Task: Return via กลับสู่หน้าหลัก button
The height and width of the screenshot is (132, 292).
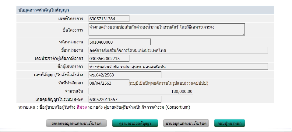Action: (230, 123)
